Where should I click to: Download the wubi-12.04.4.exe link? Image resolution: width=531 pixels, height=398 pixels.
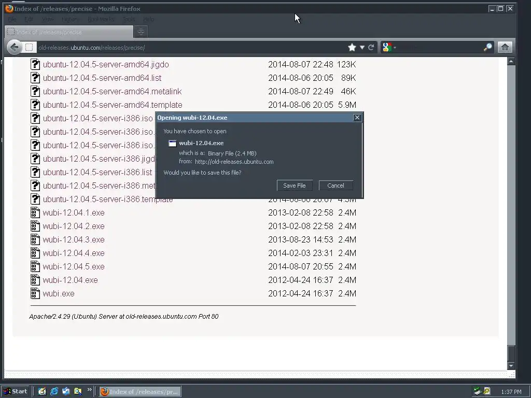(x=74, y=253)
